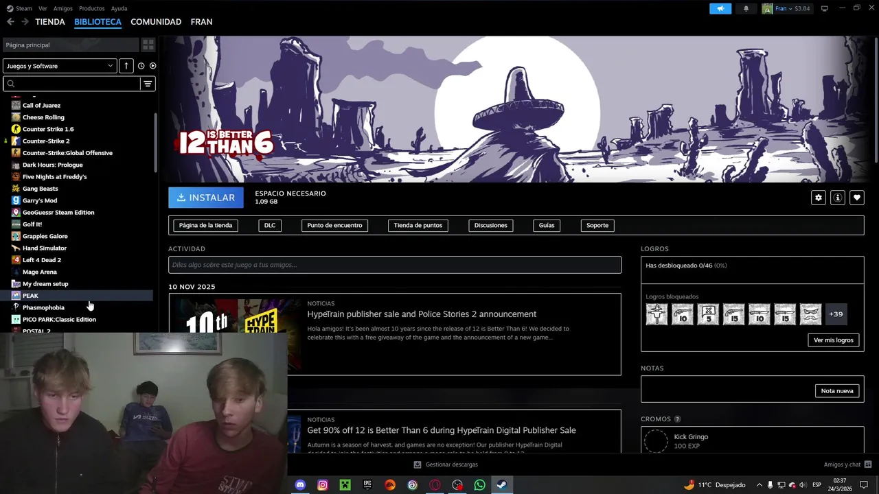Open WhatsApp from the taskbar
This screenshot has height=494, width=879.
[480, 485]
